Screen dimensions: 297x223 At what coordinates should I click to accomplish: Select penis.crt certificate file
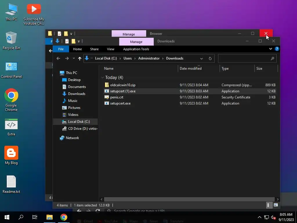click(190, 97)
